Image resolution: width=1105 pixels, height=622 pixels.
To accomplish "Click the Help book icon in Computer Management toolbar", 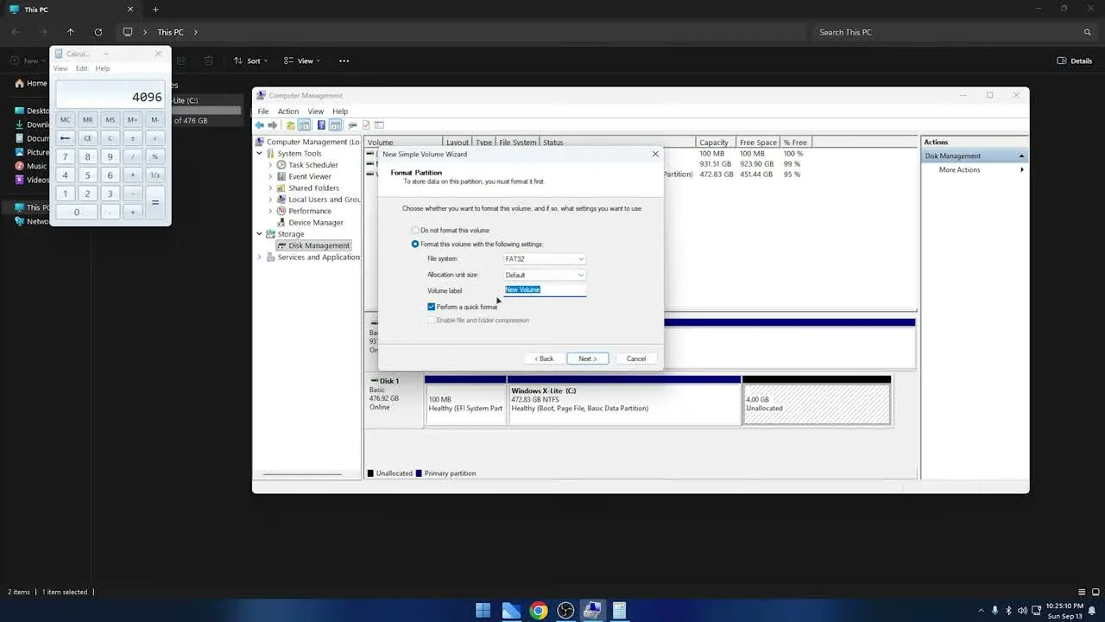I will 321,125.
